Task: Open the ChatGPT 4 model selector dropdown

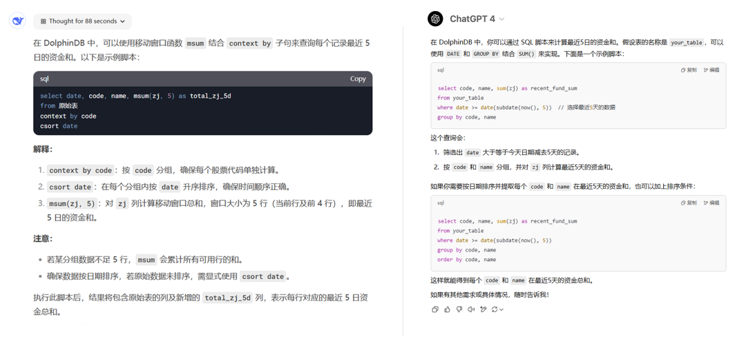Action: (477, 19)
